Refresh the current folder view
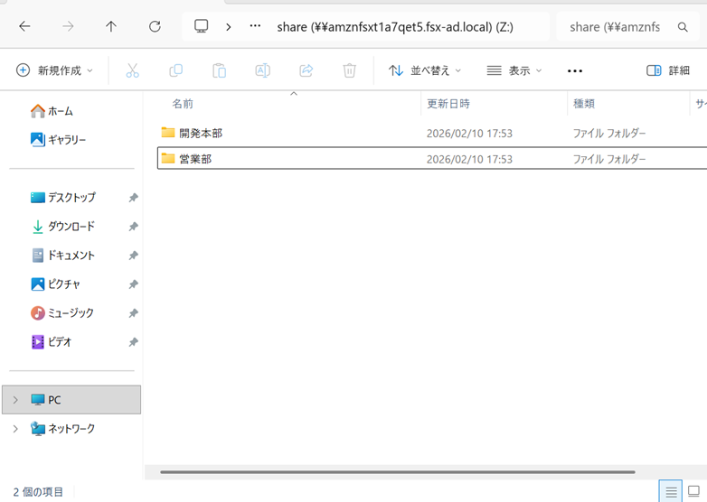Image resolution: width=707 pixels, height=502 pixels. [x=155, y=27]
